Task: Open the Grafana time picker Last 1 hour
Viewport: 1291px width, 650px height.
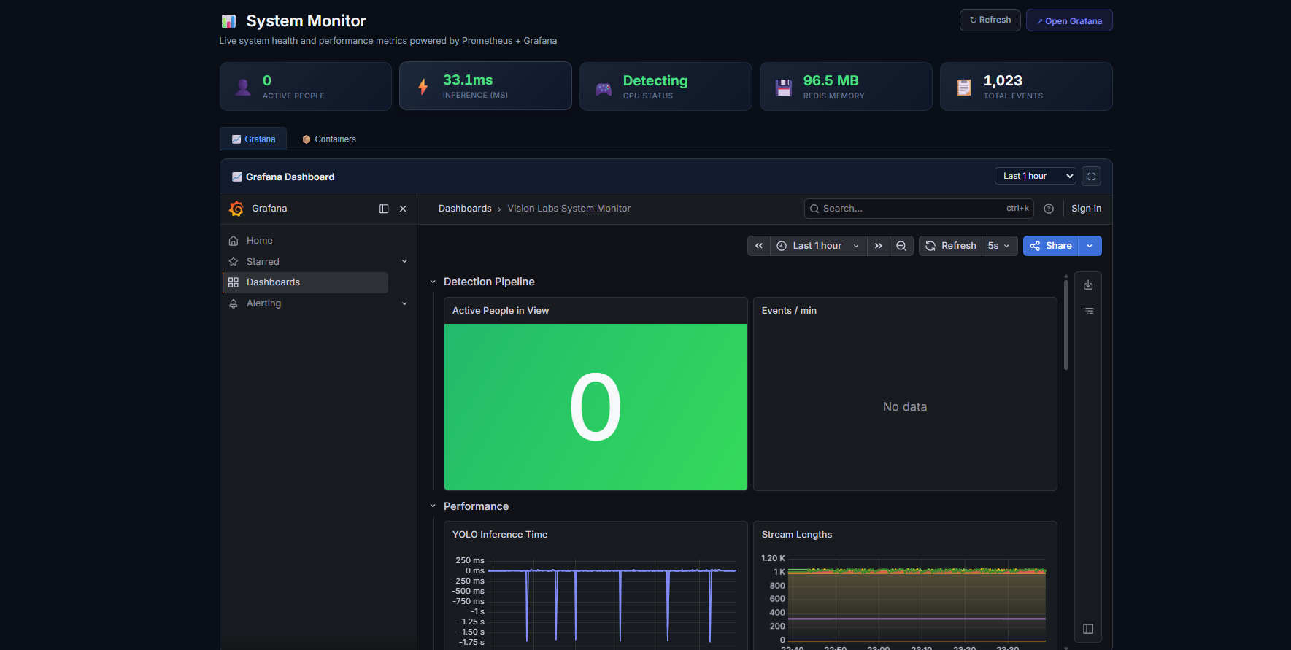Action: tap(818, 246)
